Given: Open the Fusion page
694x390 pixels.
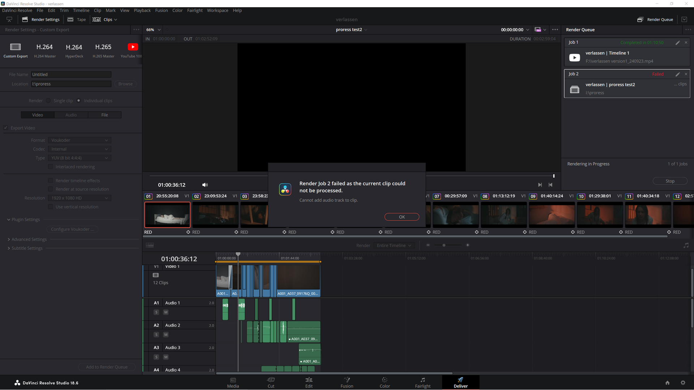Looking at the screenshot, I should (x=347, y=382).
